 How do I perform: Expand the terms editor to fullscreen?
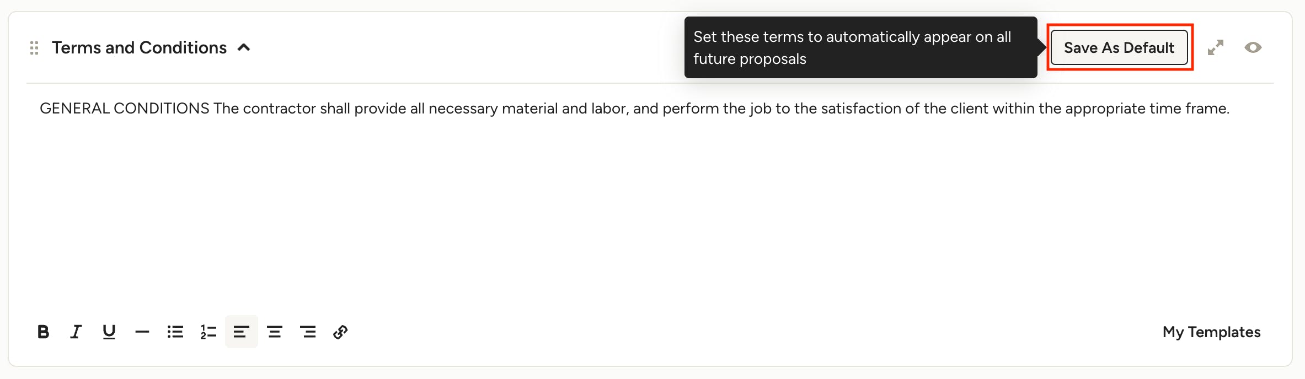pos(1216,47)
